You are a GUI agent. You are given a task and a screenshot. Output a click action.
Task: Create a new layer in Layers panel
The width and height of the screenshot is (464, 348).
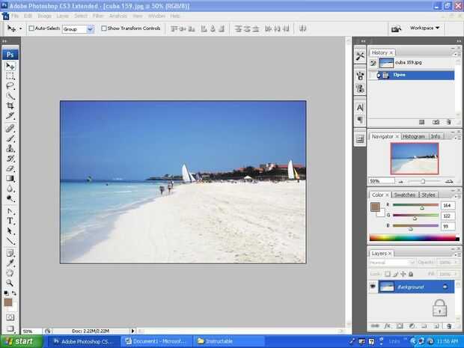436,326
